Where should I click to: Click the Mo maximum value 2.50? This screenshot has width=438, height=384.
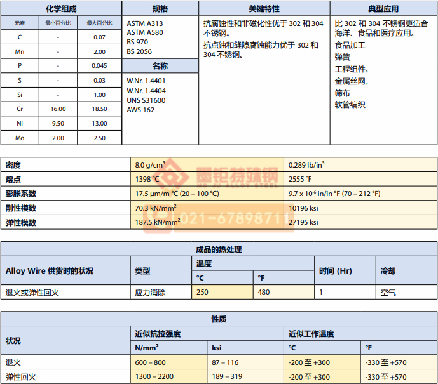pos(99,138)
